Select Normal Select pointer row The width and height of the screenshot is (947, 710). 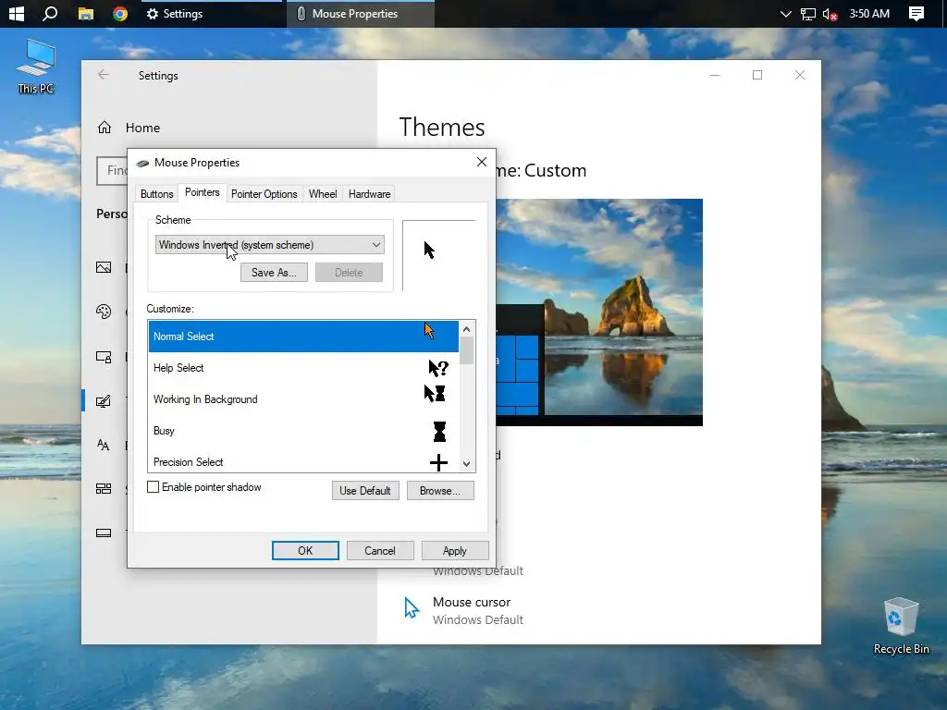(x=303, y=337)
